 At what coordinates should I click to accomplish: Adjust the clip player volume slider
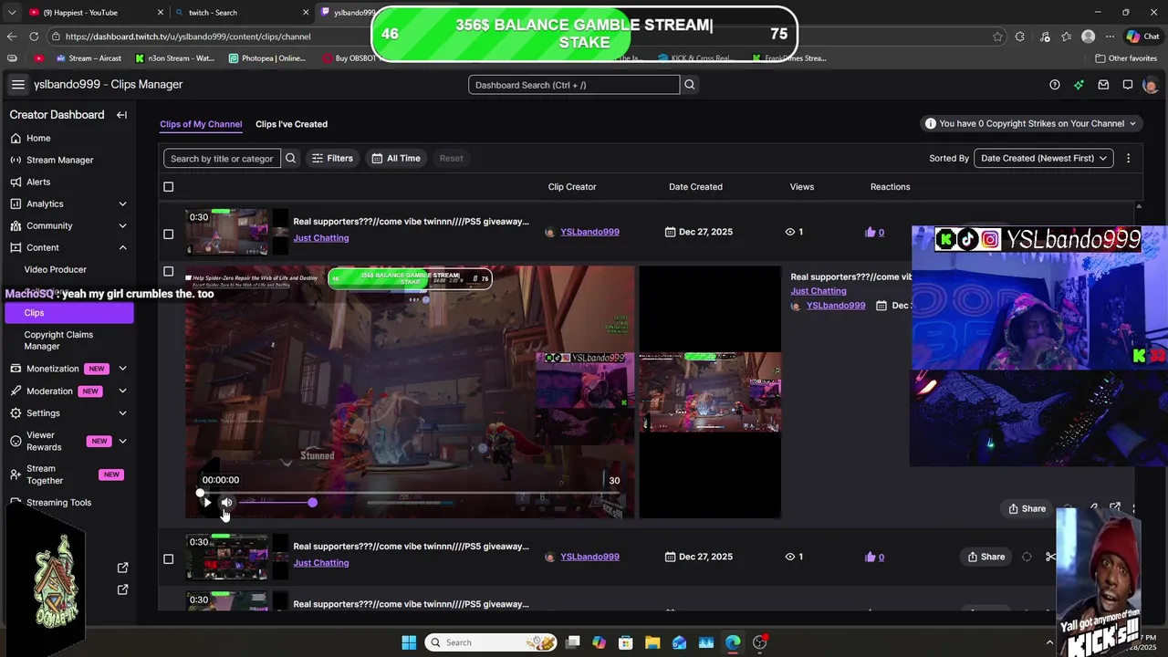[x=276, y=503]
